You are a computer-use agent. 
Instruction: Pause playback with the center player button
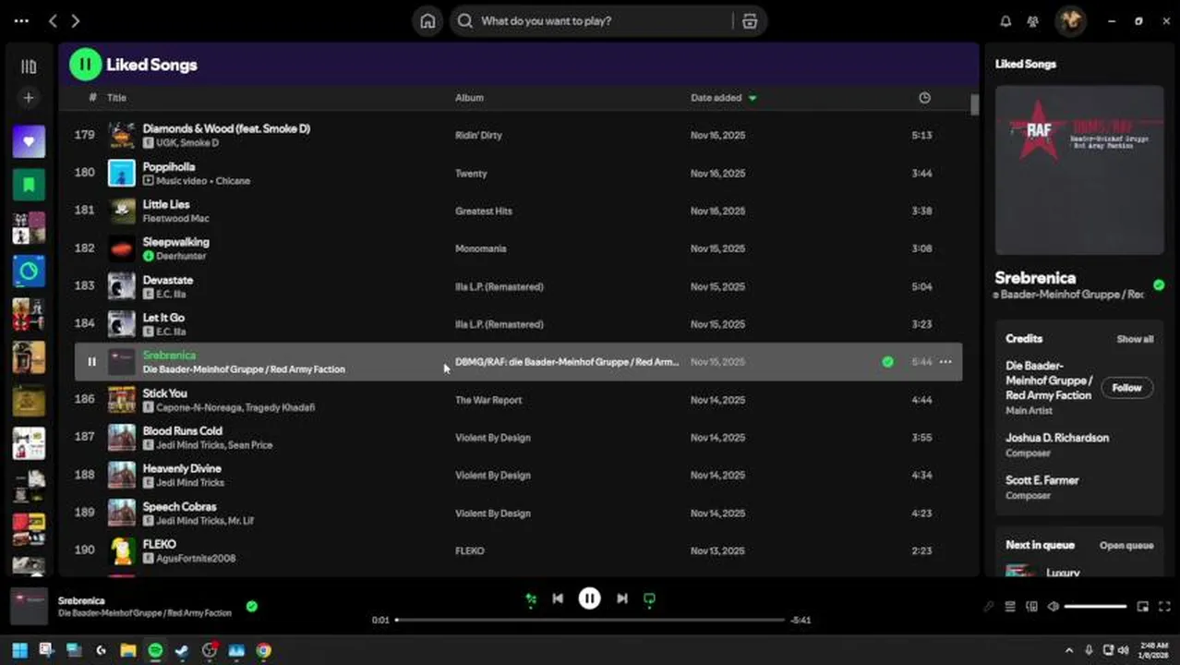(589, 598)
